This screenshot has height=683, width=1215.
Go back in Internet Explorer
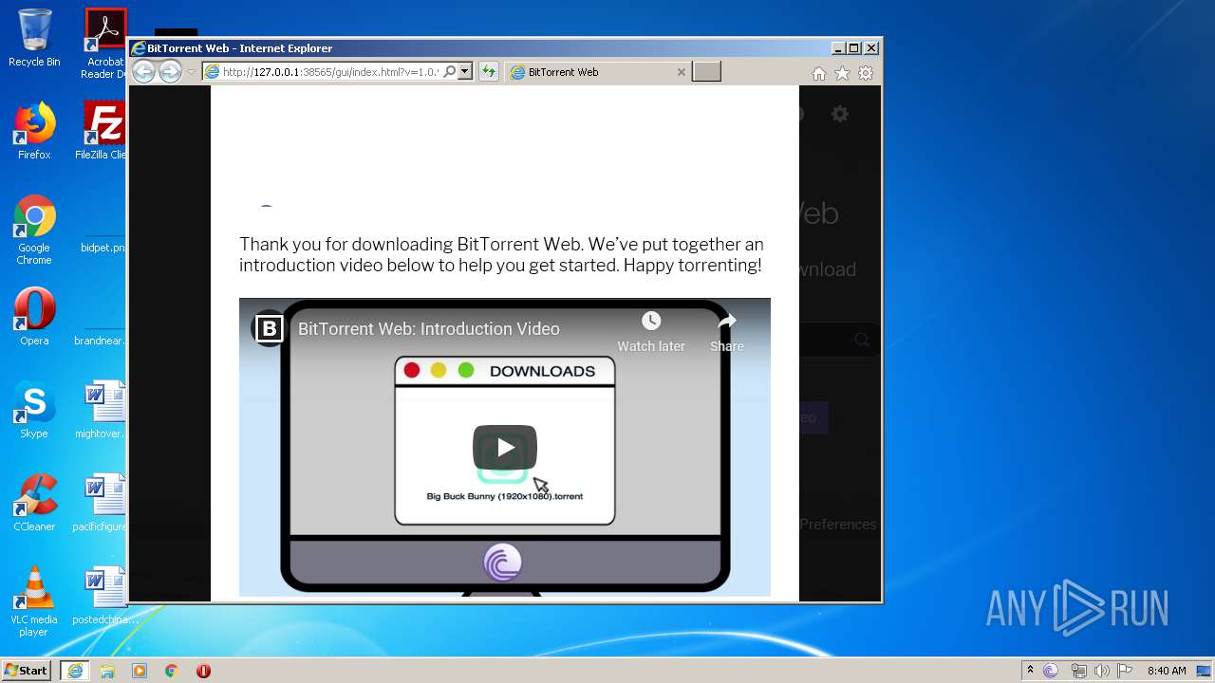point(143,71)
